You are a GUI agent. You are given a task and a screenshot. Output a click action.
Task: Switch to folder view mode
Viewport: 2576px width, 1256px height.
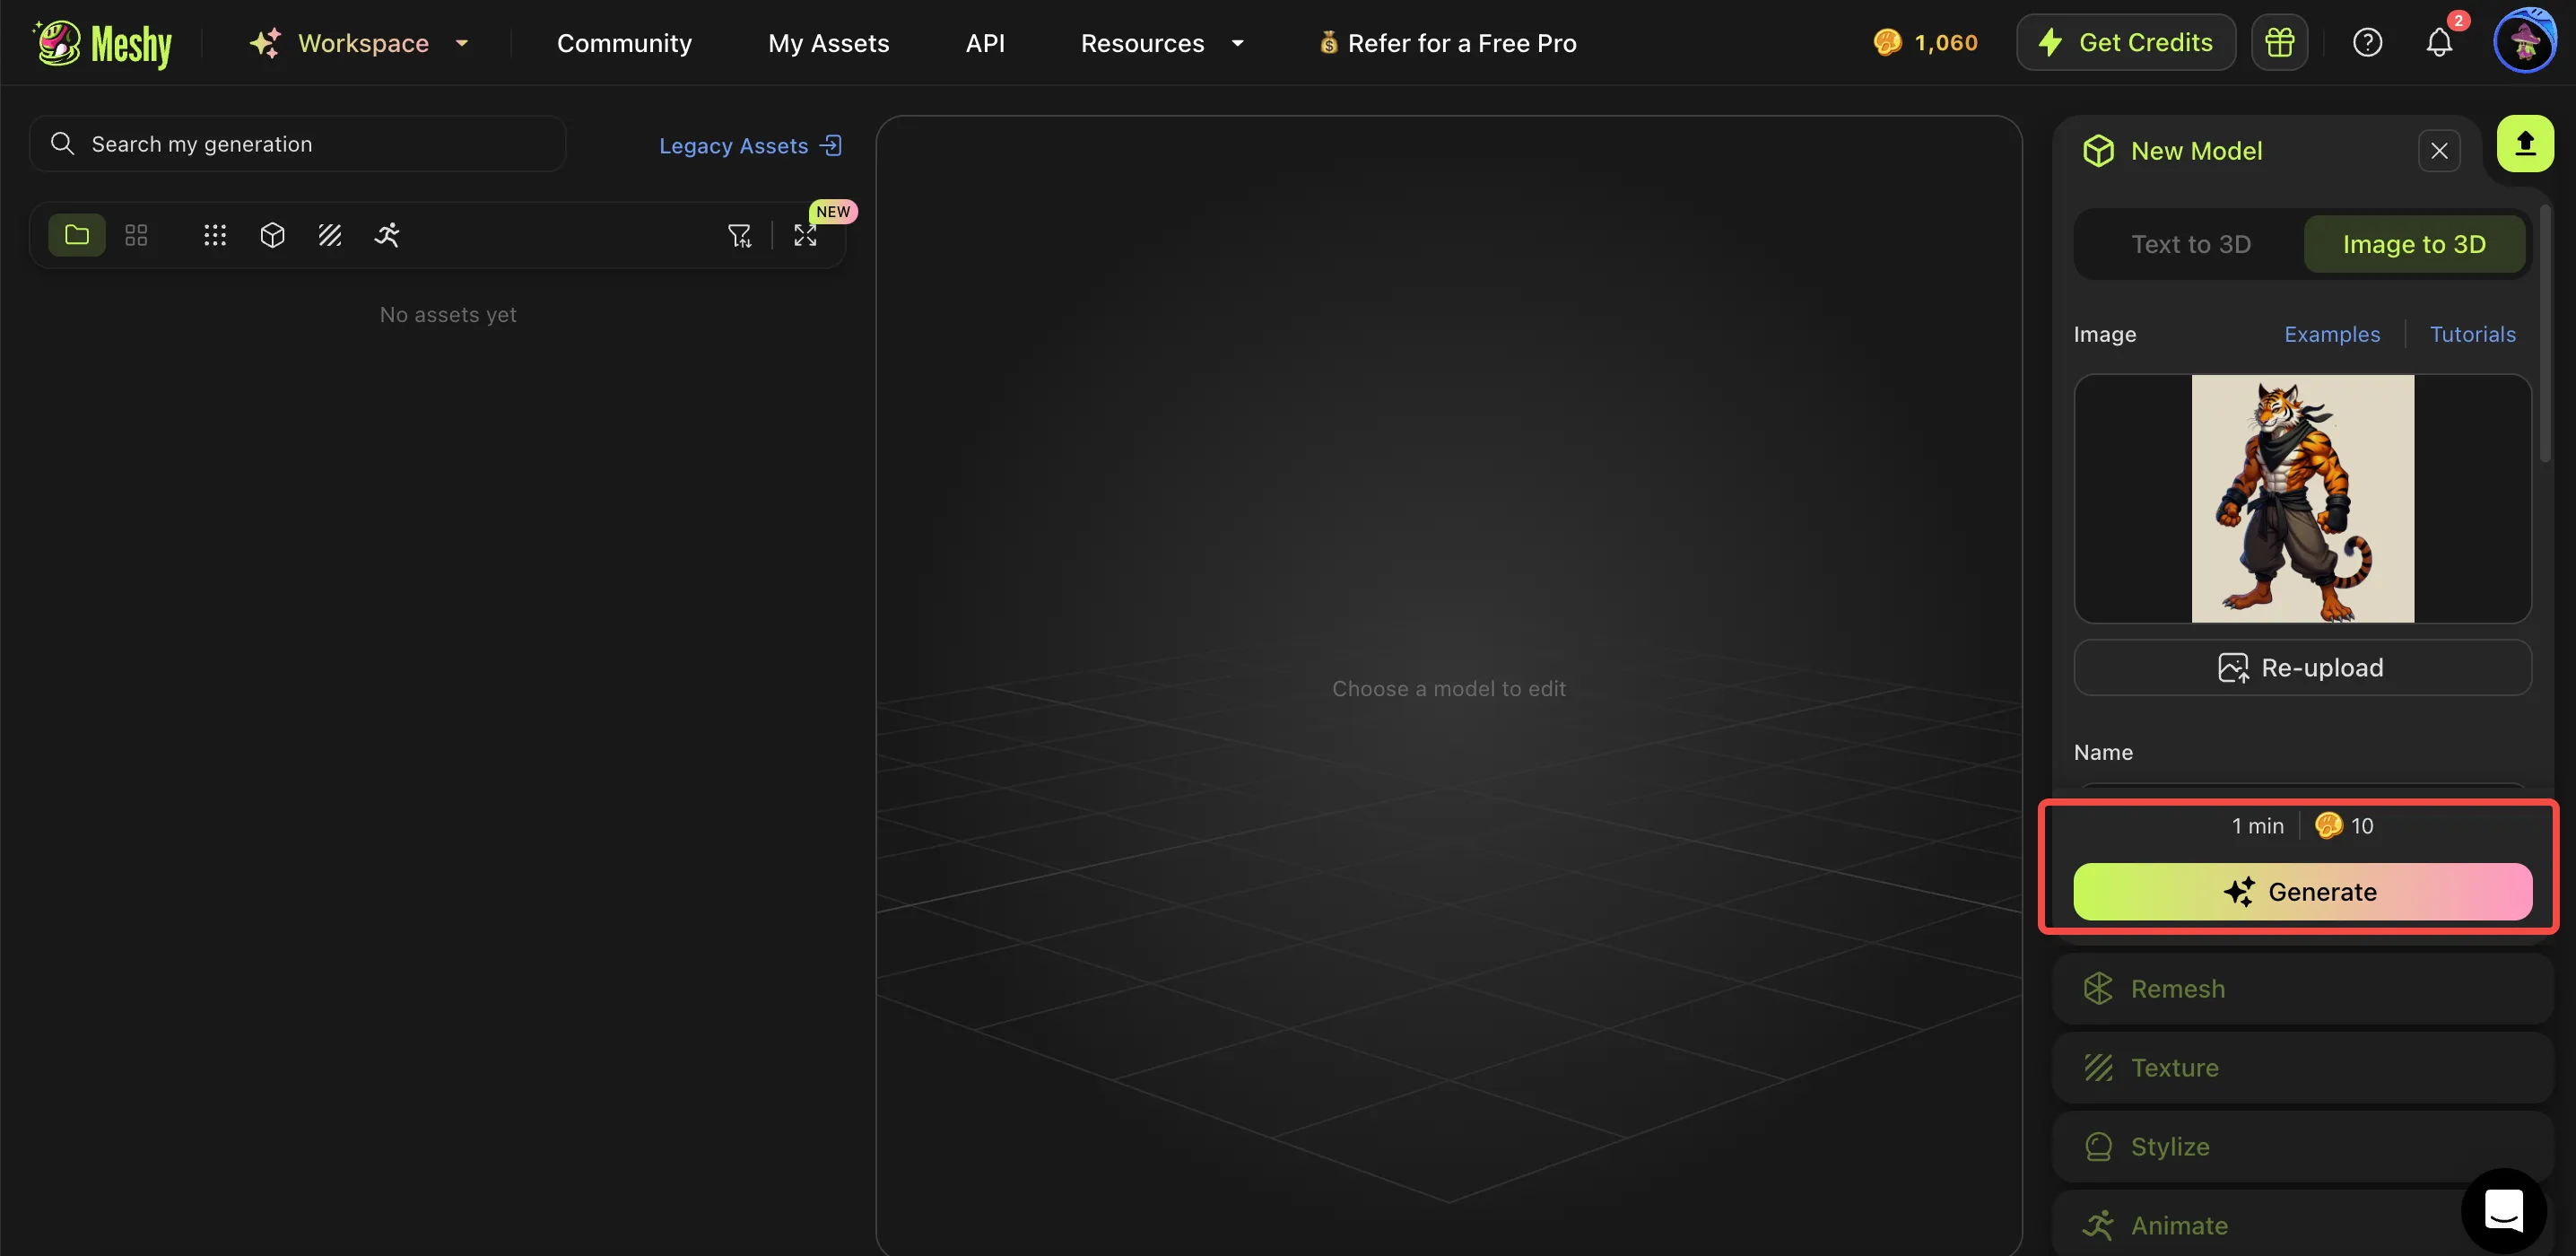pyautogui.click(x=77, y=235)
